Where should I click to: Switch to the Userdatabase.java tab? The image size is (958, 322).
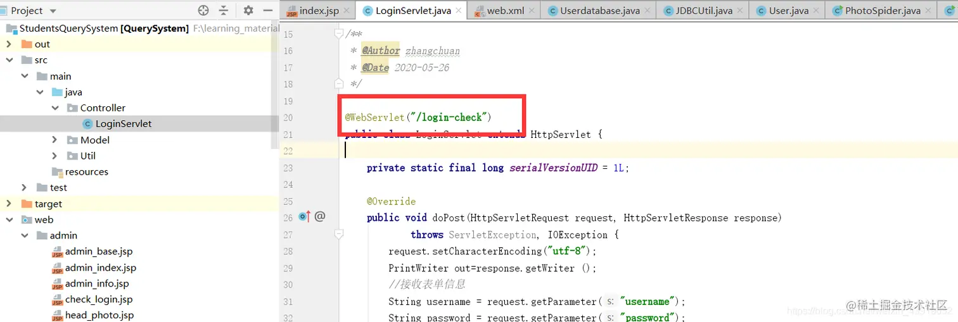tap(599, 11)
